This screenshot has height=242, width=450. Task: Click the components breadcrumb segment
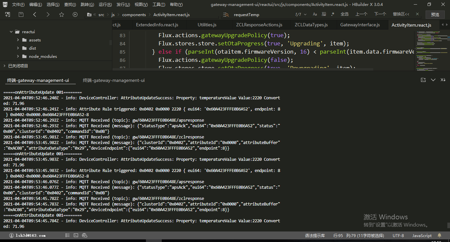tap(134, 15)
